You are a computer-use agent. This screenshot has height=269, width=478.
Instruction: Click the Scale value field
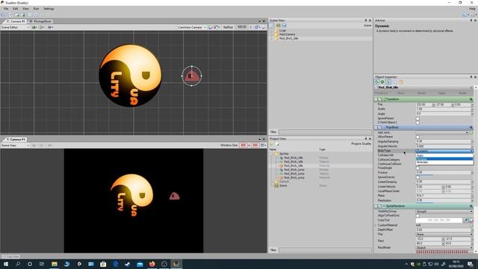[444, 109]
